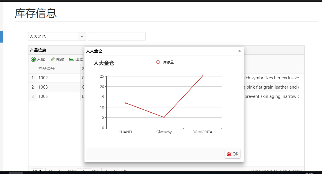322x174 pixels.
Task: Click the pencil 修改 edit button
Action: point(57,59)
